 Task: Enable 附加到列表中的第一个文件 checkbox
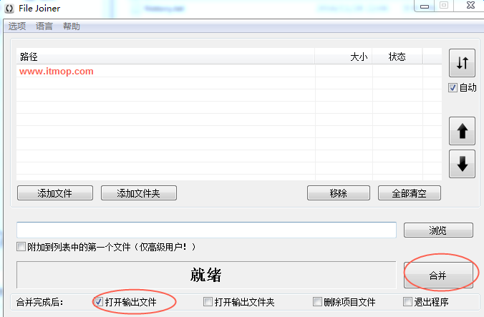click(x=21, y=247)
